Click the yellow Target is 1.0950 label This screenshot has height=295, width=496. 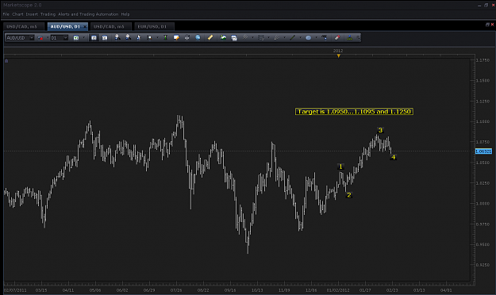(x=354, y=112)
